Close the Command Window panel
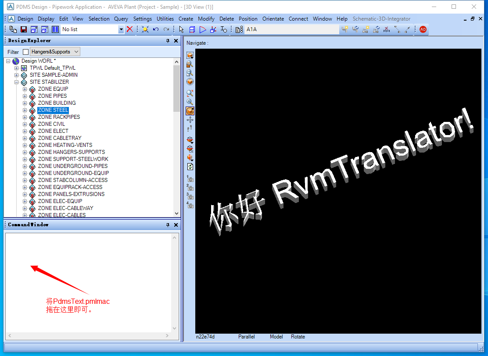Image resolution: width=488 pixels, height=356 pixels. [176, 225]
